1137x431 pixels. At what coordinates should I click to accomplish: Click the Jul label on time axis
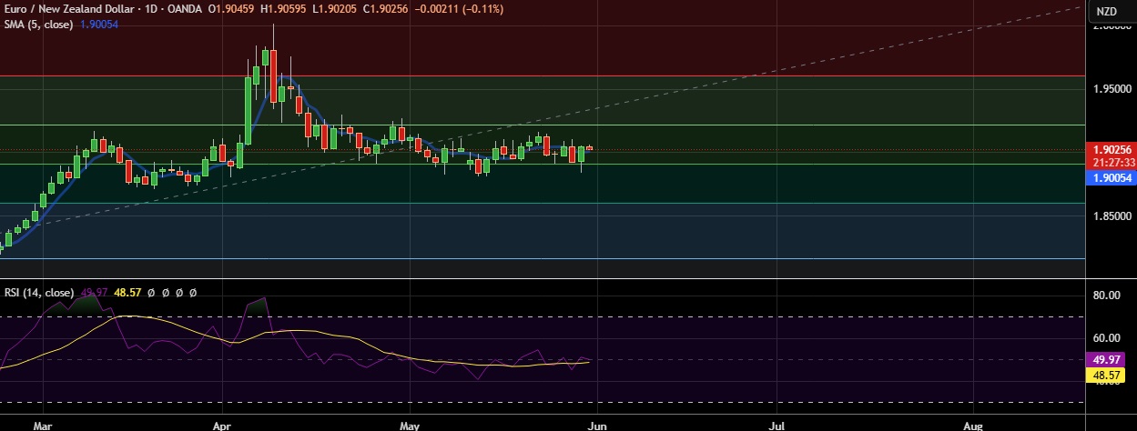pyautogui.click(x=777, y=425)
